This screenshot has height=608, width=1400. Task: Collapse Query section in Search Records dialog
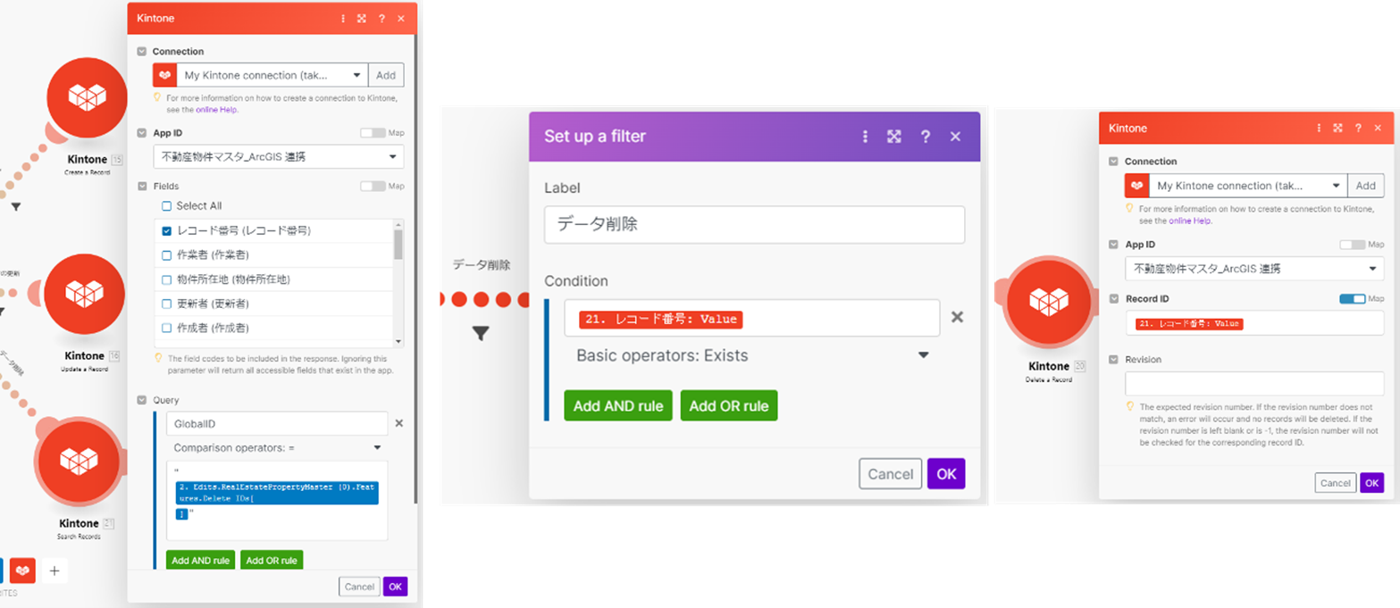(141, 401)
